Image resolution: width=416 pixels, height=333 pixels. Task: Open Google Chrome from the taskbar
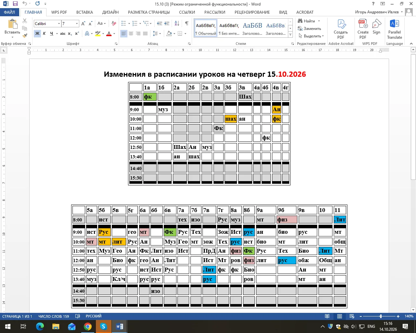[x=88, y=326]
